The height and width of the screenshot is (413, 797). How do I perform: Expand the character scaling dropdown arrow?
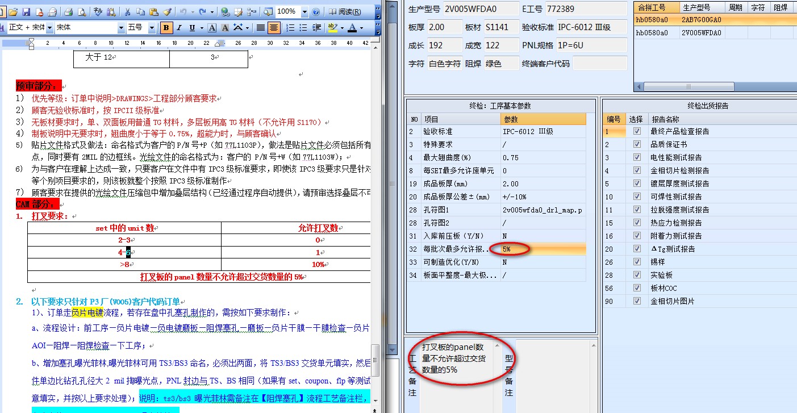coord(247,28)
